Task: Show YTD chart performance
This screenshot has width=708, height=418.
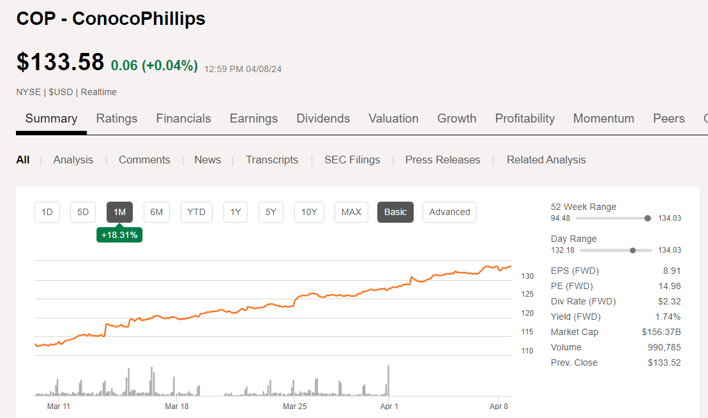Action: 196,212
